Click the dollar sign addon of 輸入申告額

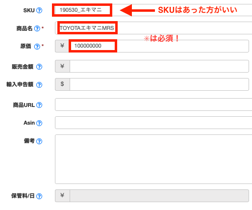click(62, 84)
